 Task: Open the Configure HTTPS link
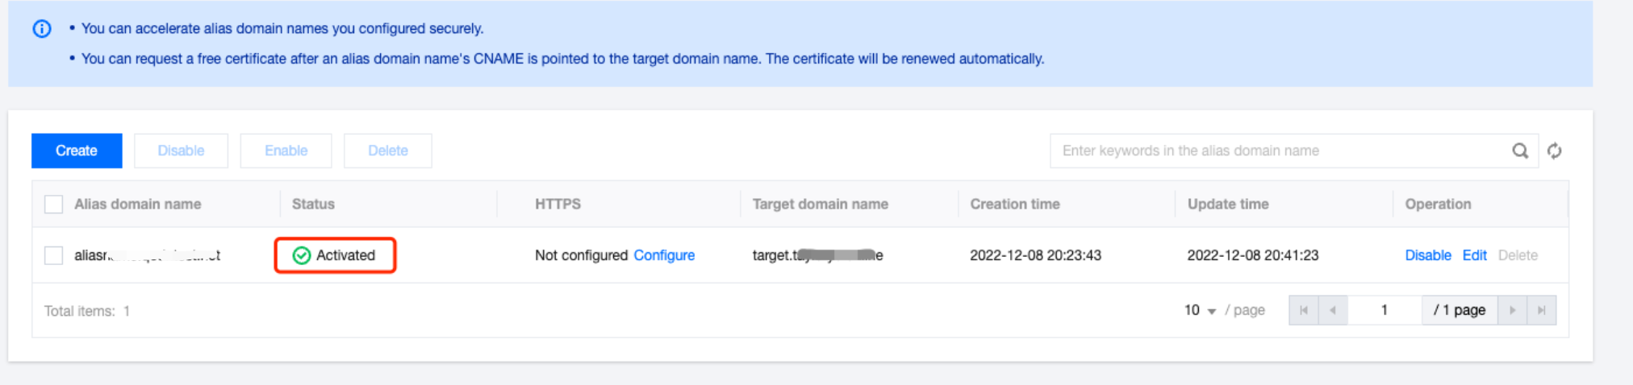(664, 255)
